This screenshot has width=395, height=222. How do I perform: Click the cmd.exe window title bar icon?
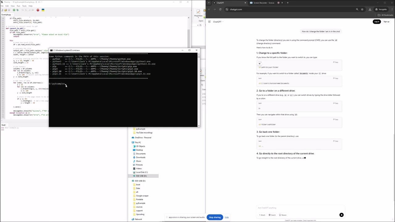click(x=51, y=50)
